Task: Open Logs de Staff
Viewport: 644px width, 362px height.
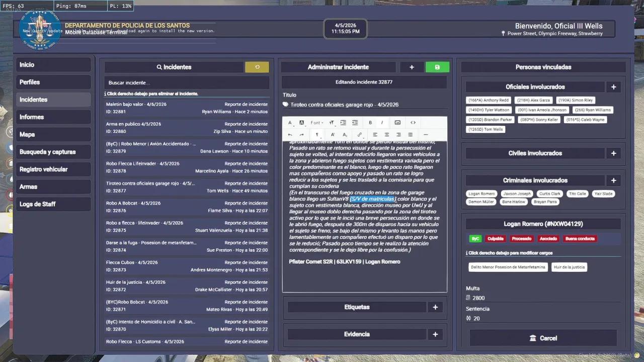Action: [53, 204]
